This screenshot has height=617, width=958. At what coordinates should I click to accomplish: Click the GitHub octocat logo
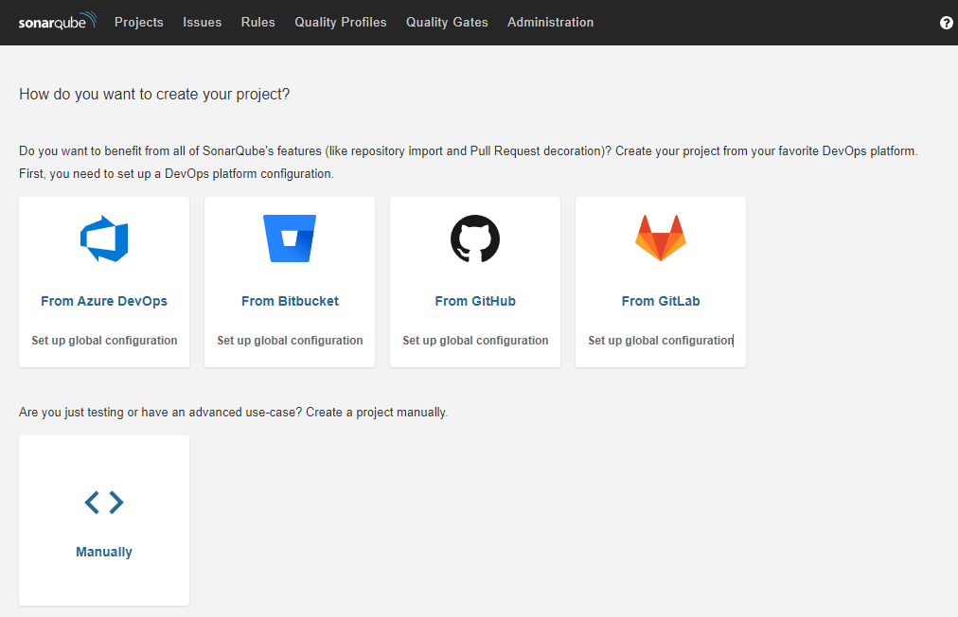[475, 238]
